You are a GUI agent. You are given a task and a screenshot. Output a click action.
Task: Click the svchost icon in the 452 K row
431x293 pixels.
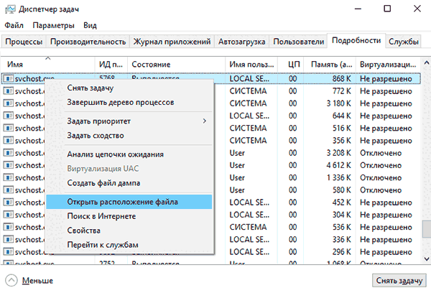(9, 203)
